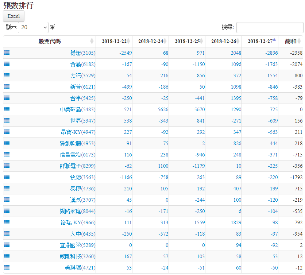The width and height of the screenshot is (305, 275).
Task: Open the list icon for 世界(5347)
Action: (x=7, y=120)
